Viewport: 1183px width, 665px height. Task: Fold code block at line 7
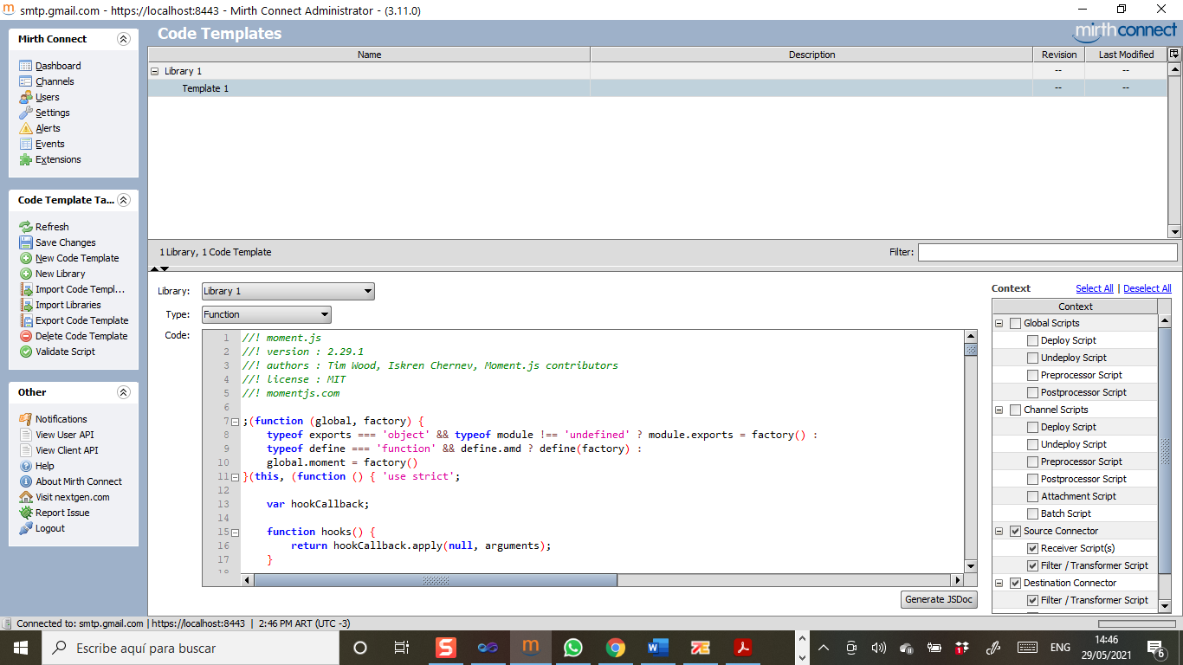pos(235,421)
